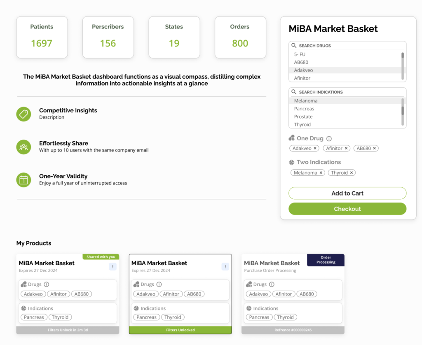This screenshot has width=422, height=345.
Task: Click Indications icon on Order Processing card
Action: pyautogui.click(x=249, y=308)
